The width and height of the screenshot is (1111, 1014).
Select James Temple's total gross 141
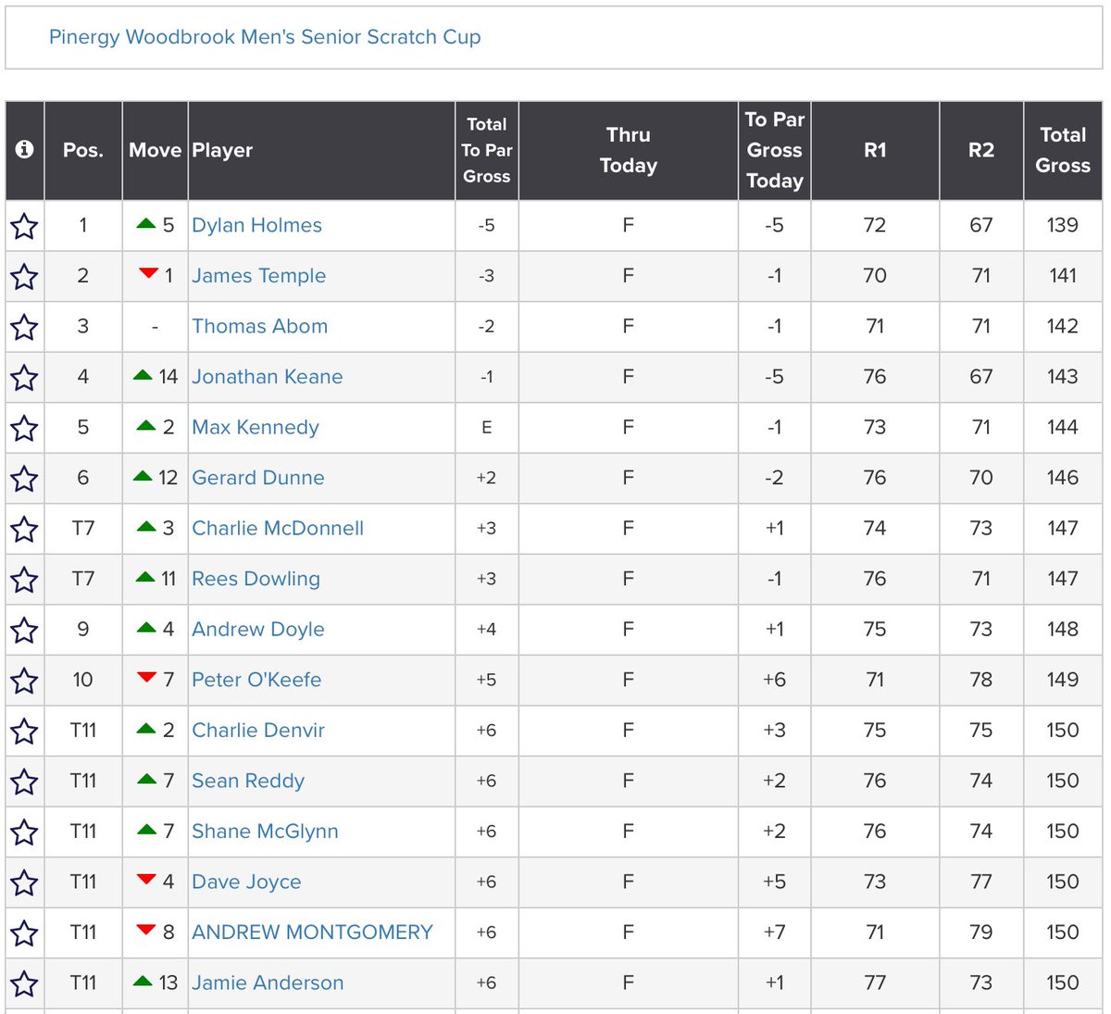click(x=1063, y=276)
